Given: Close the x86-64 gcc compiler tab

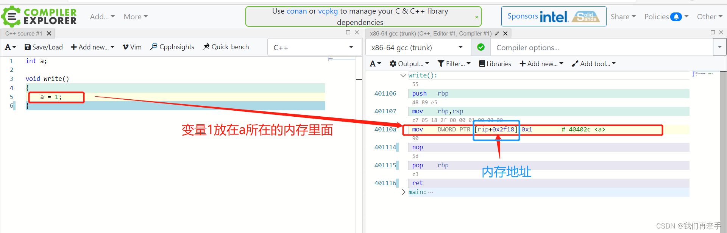Looking at the screenshot, I should click(505, 34).
